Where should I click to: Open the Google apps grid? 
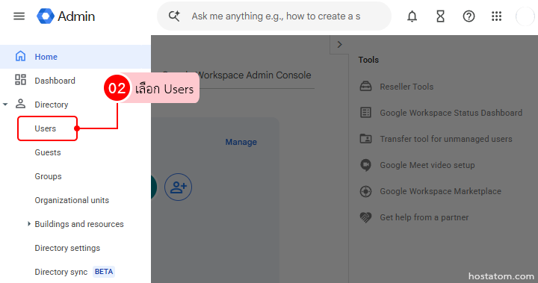pyautogui.click(x=496, y=16)
